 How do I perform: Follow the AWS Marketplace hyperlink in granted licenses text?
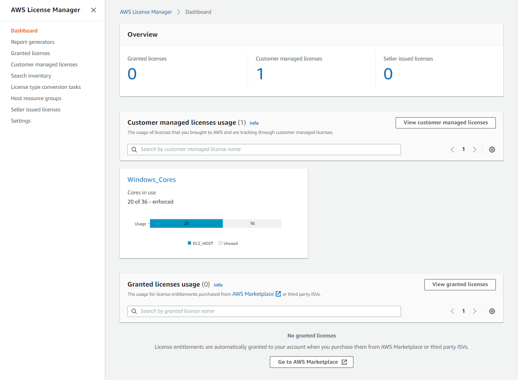pyautogui.click(x=252, y=294)
